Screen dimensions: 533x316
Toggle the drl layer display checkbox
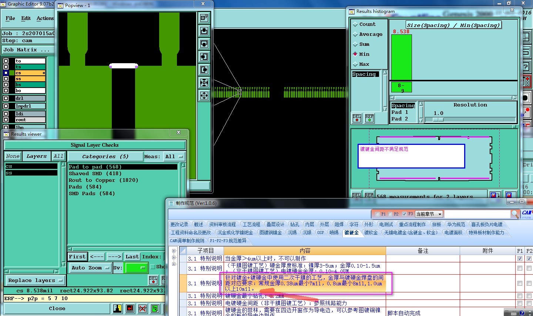click(6, 98)
